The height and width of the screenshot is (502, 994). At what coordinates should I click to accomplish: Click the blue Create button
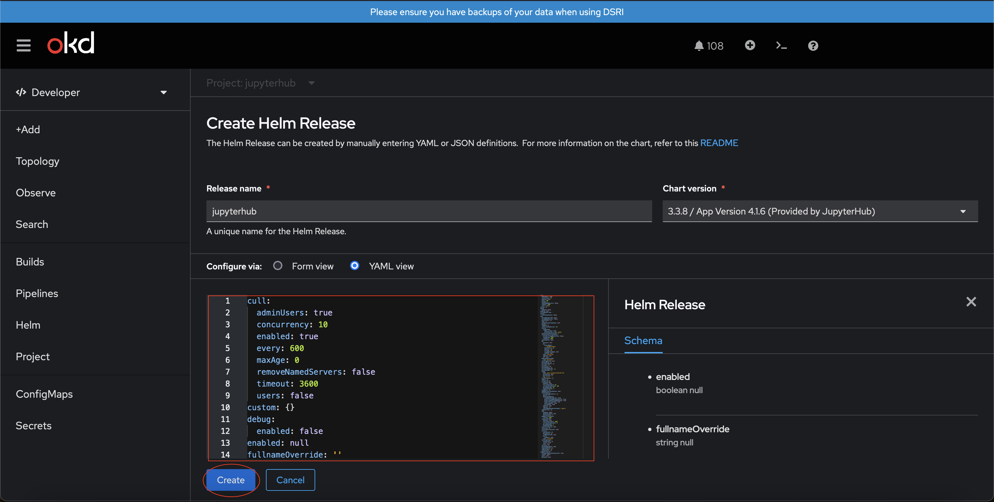230,480
